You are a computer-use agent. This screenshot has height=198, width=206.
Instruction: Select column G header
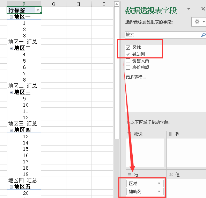coord(53,4)
